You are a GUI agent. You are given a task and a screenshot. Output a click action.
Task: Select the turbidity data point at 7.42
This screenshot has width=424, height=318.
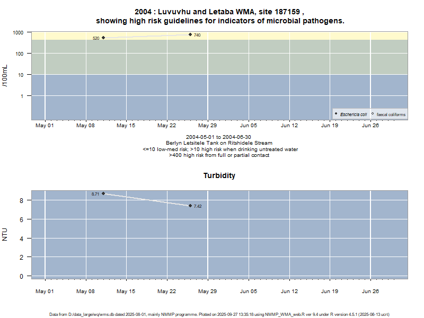[x=190, y=206]
